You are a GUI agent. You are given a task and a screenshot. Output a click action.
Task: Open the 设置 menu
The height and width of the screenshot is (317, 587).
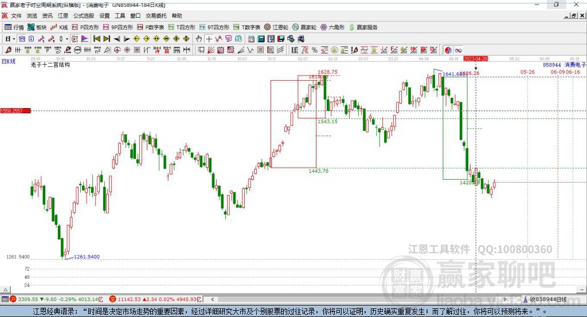click(104, 15)
